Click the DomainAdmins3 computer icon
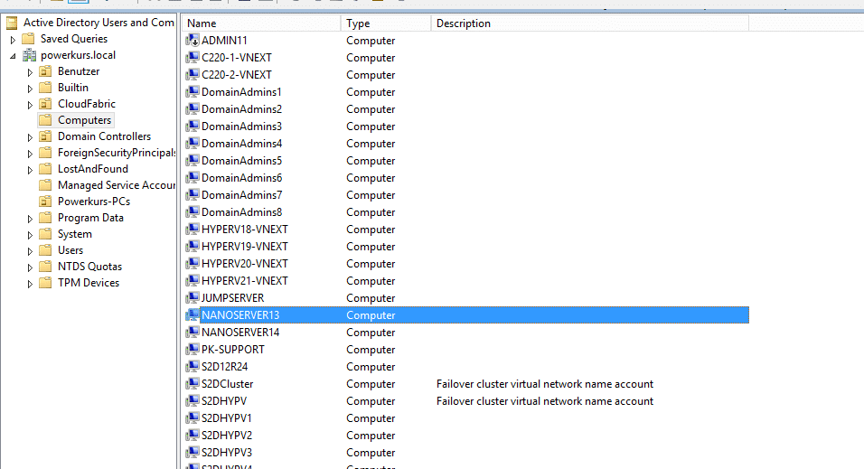 click(192, 127)
